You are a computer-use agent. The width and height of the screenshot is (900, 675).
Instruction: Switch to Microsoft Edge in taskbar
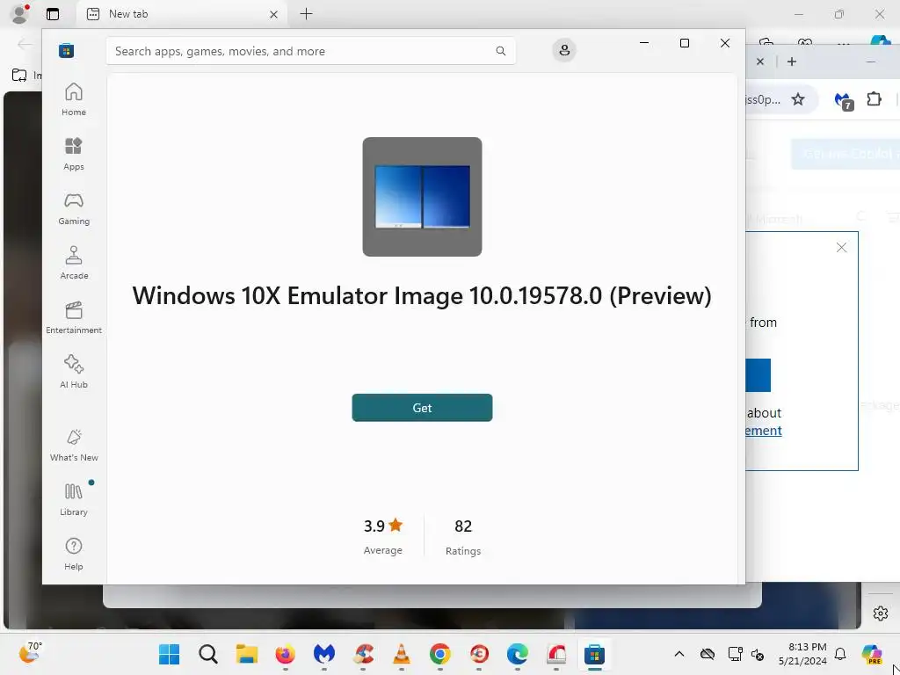517,654
